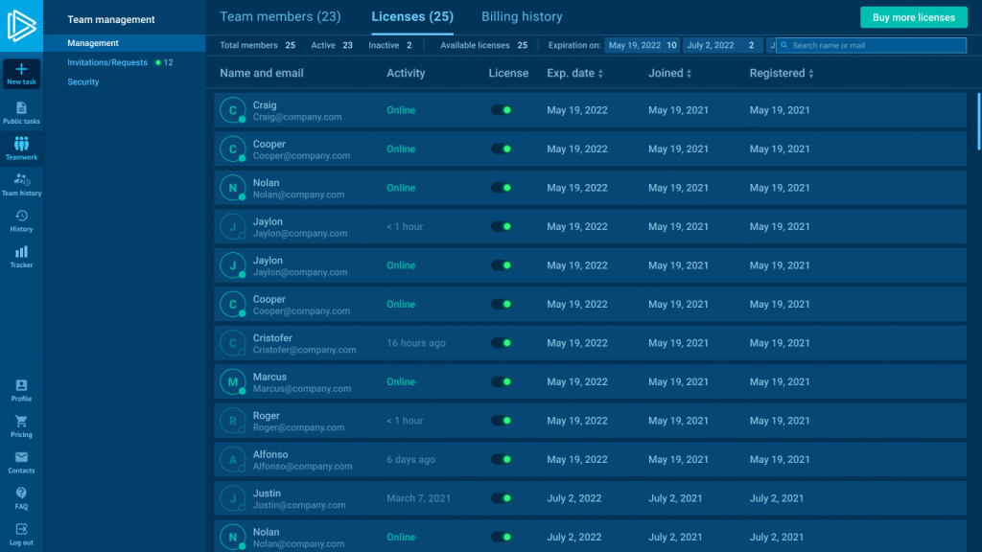
Task: Open Invitations/Requests menu item
Action: coord(107,62)
